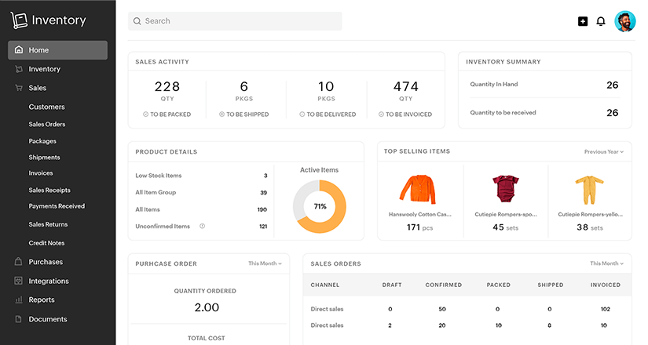Image resolution: width=648 pixels, height=345 pixels.
Task: Click the 228 To Be Packed quantity
Action: [167, 86]
